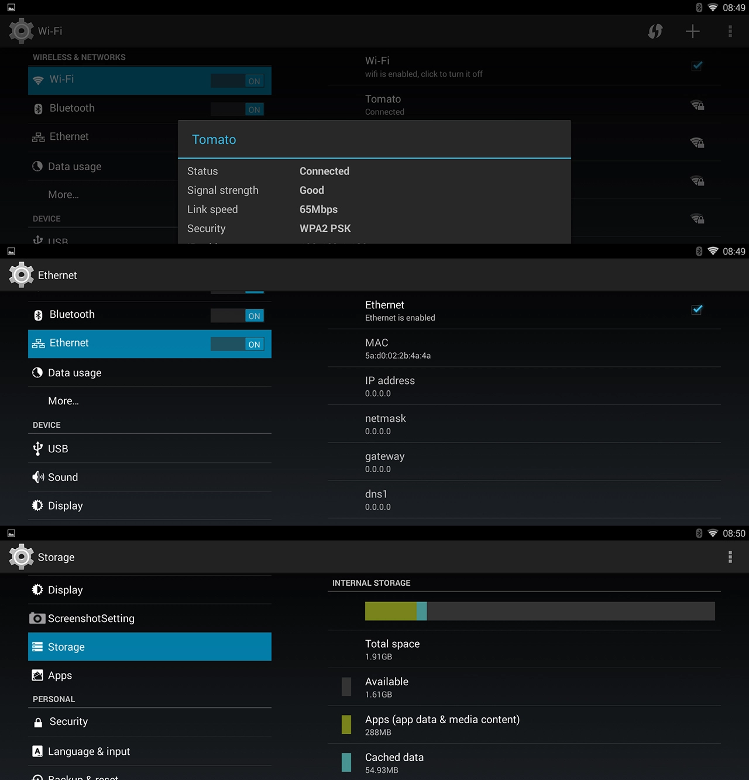Switch off the Ethernet ON toggle

238,344
